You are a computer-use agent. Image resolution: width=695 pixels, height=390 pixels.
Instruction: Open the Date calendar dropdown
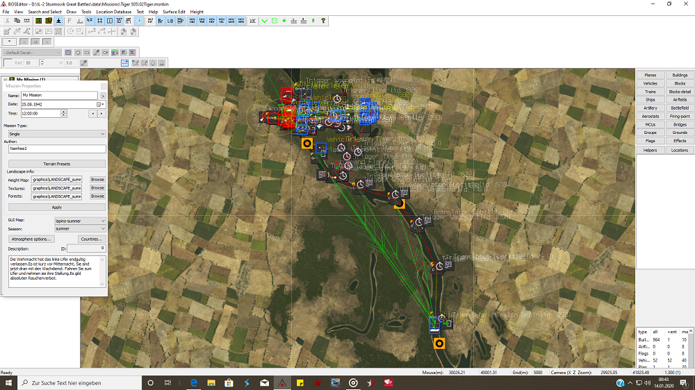(101, 105)
